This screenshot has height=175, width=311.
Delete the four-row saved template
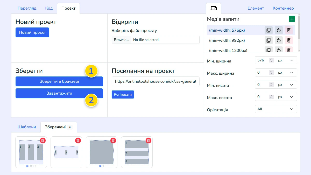point(148,141)
